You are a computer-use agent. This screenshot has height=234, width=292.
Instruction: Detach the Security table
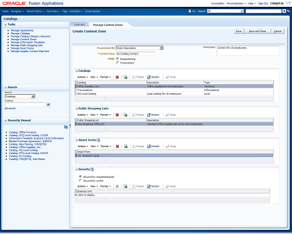(153, 186)
